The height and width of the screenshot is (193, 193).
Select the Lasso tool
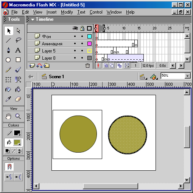click(x=18, y=40)
